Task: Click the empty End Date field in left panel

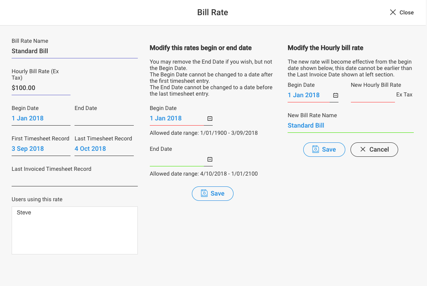Action: click(x=104, y=118)
